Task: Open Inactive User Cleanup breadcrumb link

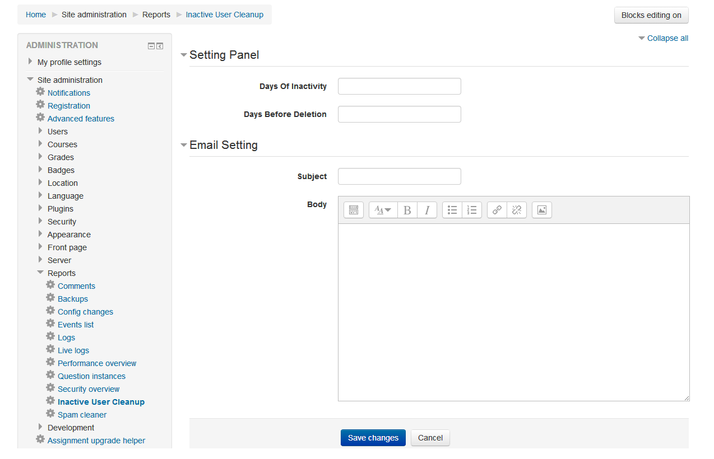Action: 225,15
